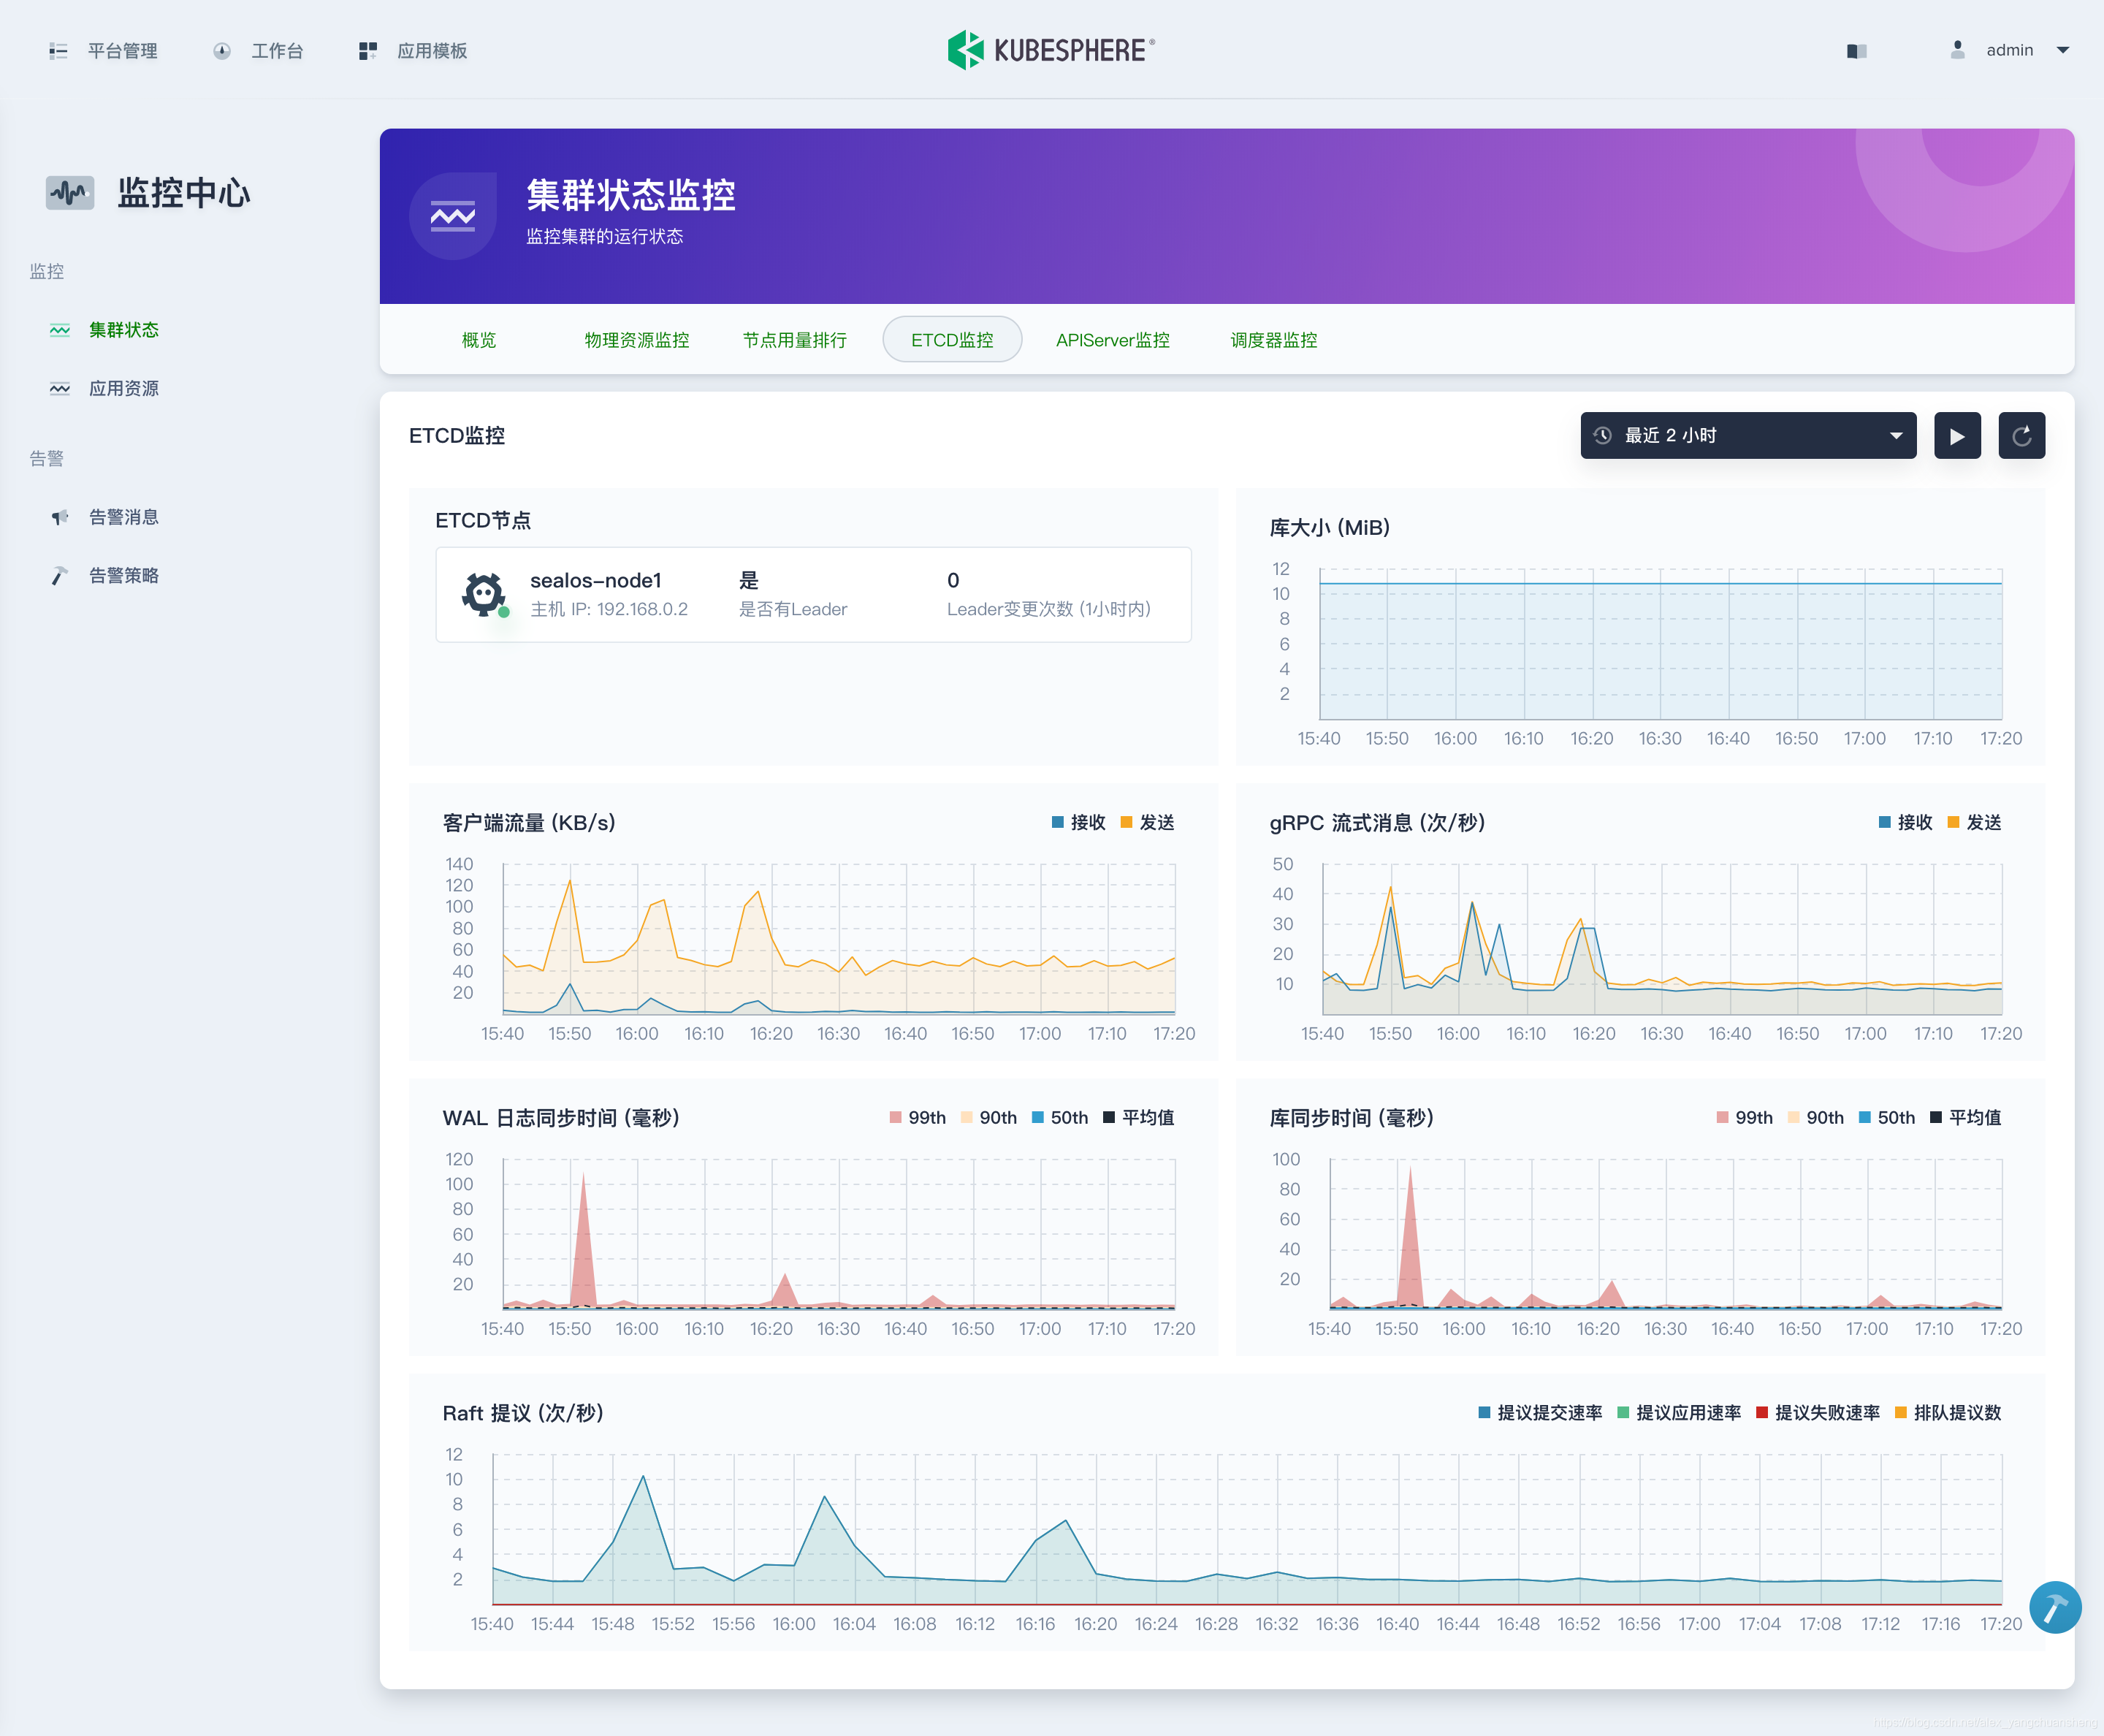Click the 告警消息 megaphone icon

click(60, 517)
